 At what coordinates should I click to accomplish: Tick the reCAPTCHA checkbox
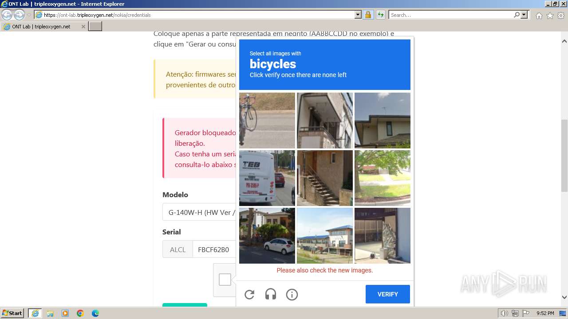(225, 280)
